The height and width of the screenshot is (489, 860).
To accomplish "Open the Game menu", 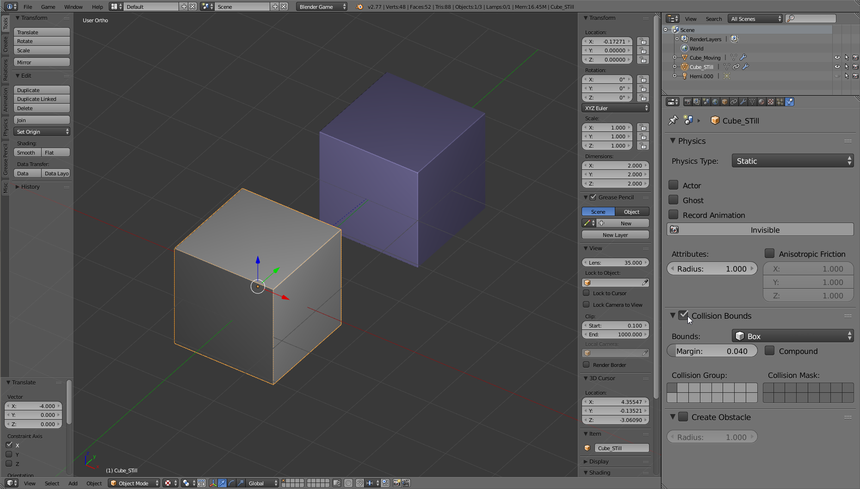I will (x=48, y=6).
